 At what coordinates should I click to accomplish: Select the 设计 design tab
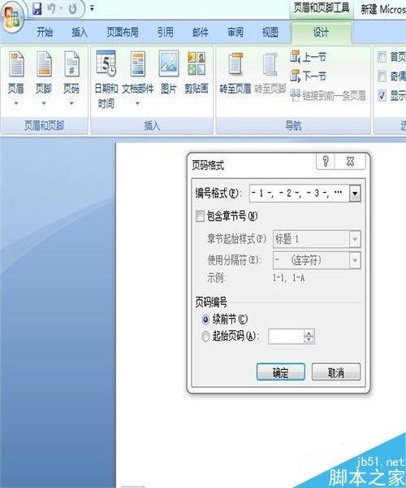321,32
